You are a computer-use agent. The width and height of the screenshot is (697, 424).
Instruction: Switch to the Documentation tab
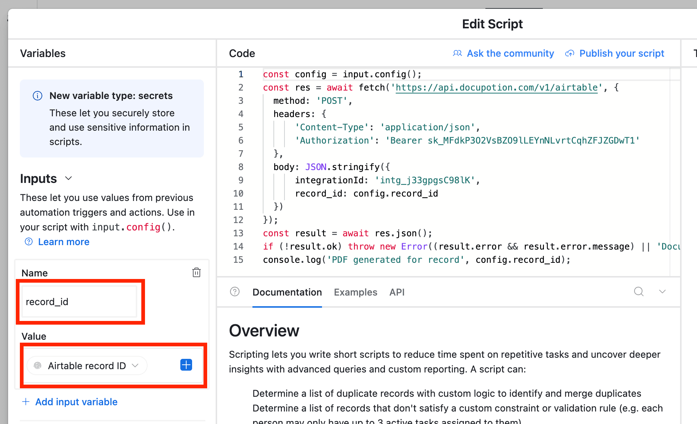point(287,292)
